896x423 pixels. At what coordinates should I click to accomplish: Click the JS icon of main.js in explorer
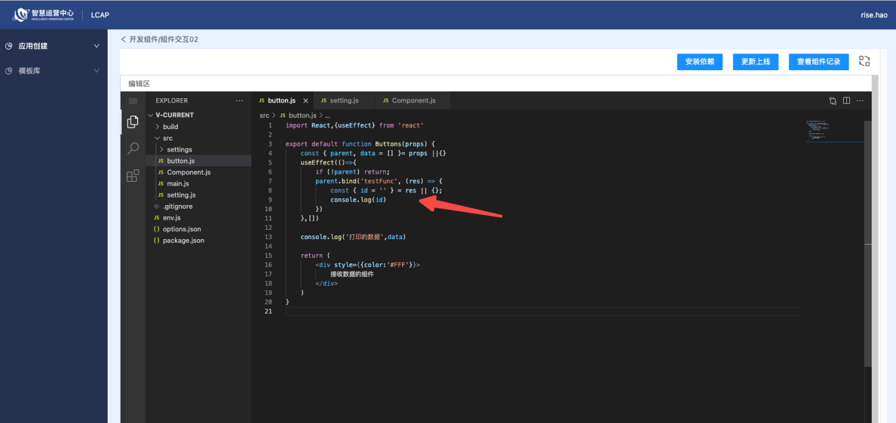pyautogui.click(x=161, y=184)
